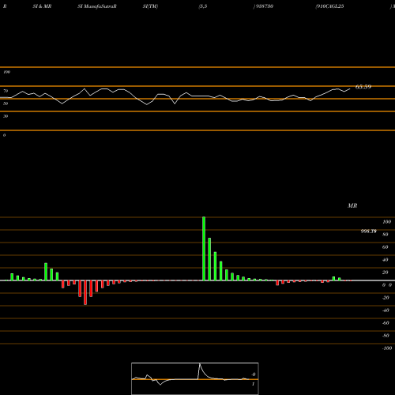Click the MR axis -80 label
The width and height of the screenshot is (395, 395).
[386, 336]
